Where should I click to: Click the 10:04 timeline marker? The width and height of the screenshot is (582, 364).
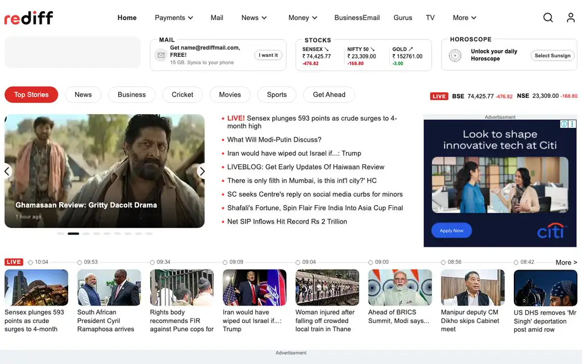[x=31, y=262]
